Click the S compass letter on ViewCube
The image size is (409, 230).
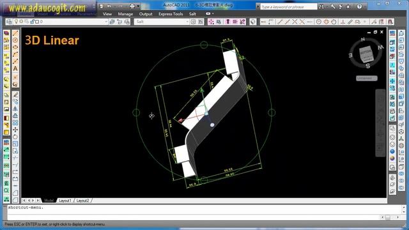click(x=368, y=66)
